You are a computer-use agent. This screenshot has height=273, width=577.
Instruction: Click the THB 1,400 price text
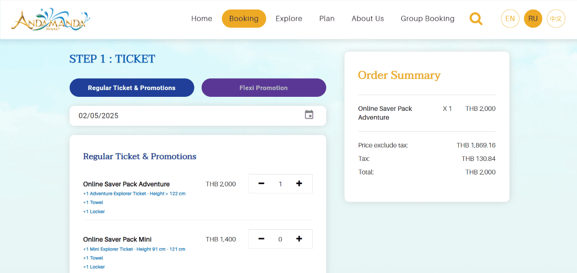pos(221,240)
